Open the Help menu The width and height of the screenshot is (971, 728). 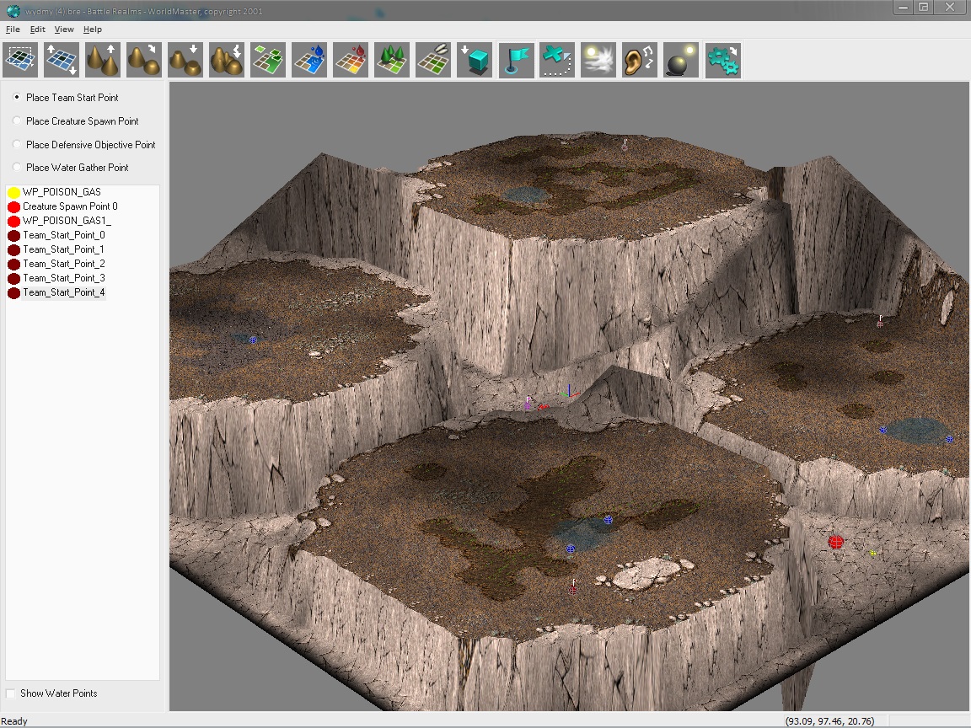(x=92, y=29)
